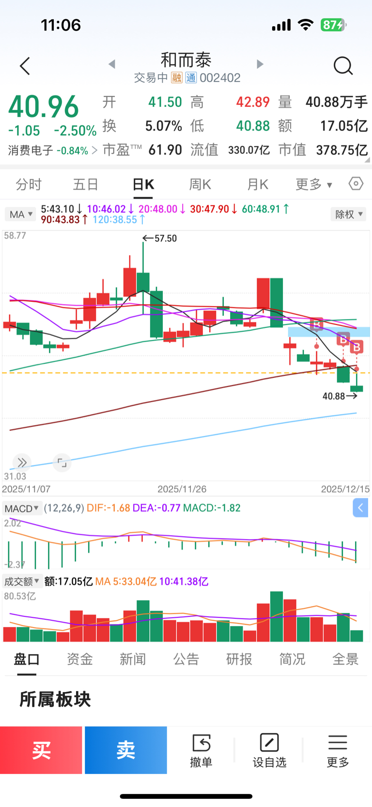Expand chart with double chevron icon
The image size is (372, 807).
22,462
